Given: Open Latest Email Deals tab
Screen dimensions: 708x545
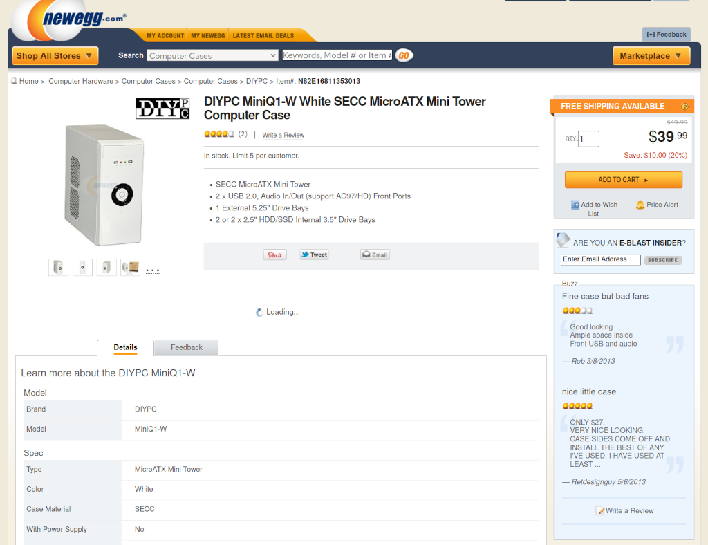Looking at the screenshot, I should point(263,35).
